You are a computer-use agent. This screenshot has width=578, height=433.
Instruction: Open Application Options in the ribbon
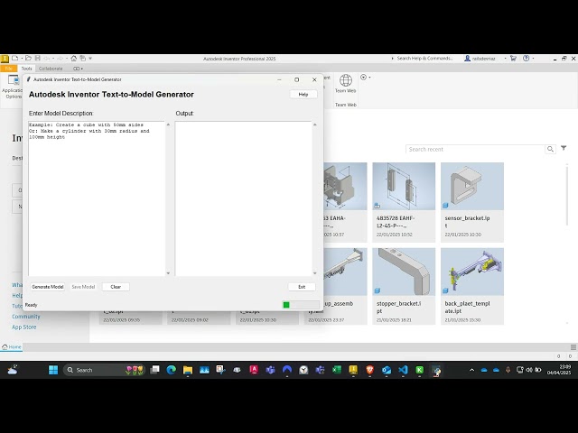click(x=14, y=87)
